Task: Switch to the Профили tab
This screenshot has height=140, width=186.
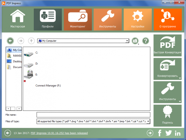Action: [48, 19]
